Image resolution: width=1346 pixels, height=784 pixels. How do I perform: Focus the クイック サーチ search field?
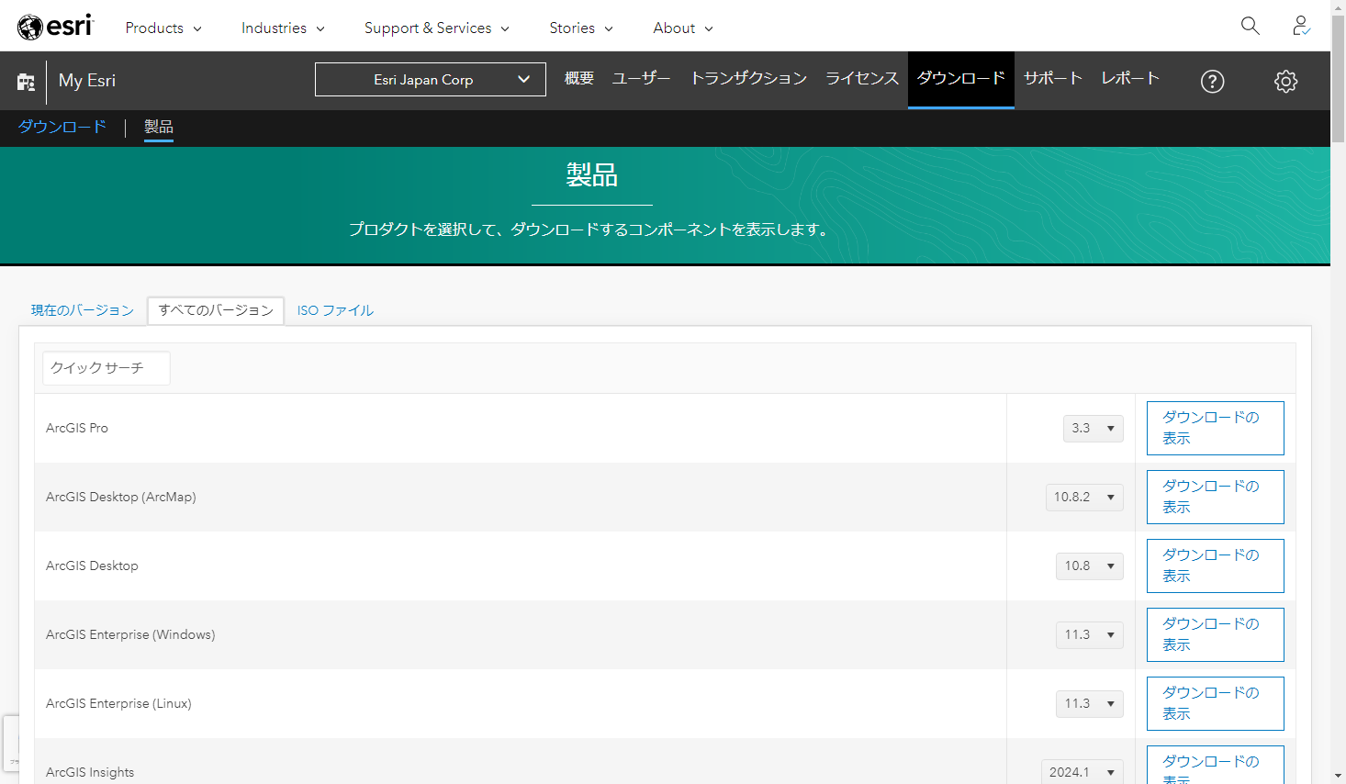[x=107, y=368]
